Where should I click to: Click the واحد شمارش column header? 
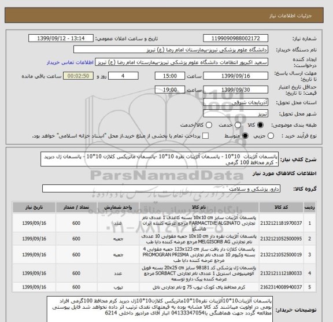point(118,208)
